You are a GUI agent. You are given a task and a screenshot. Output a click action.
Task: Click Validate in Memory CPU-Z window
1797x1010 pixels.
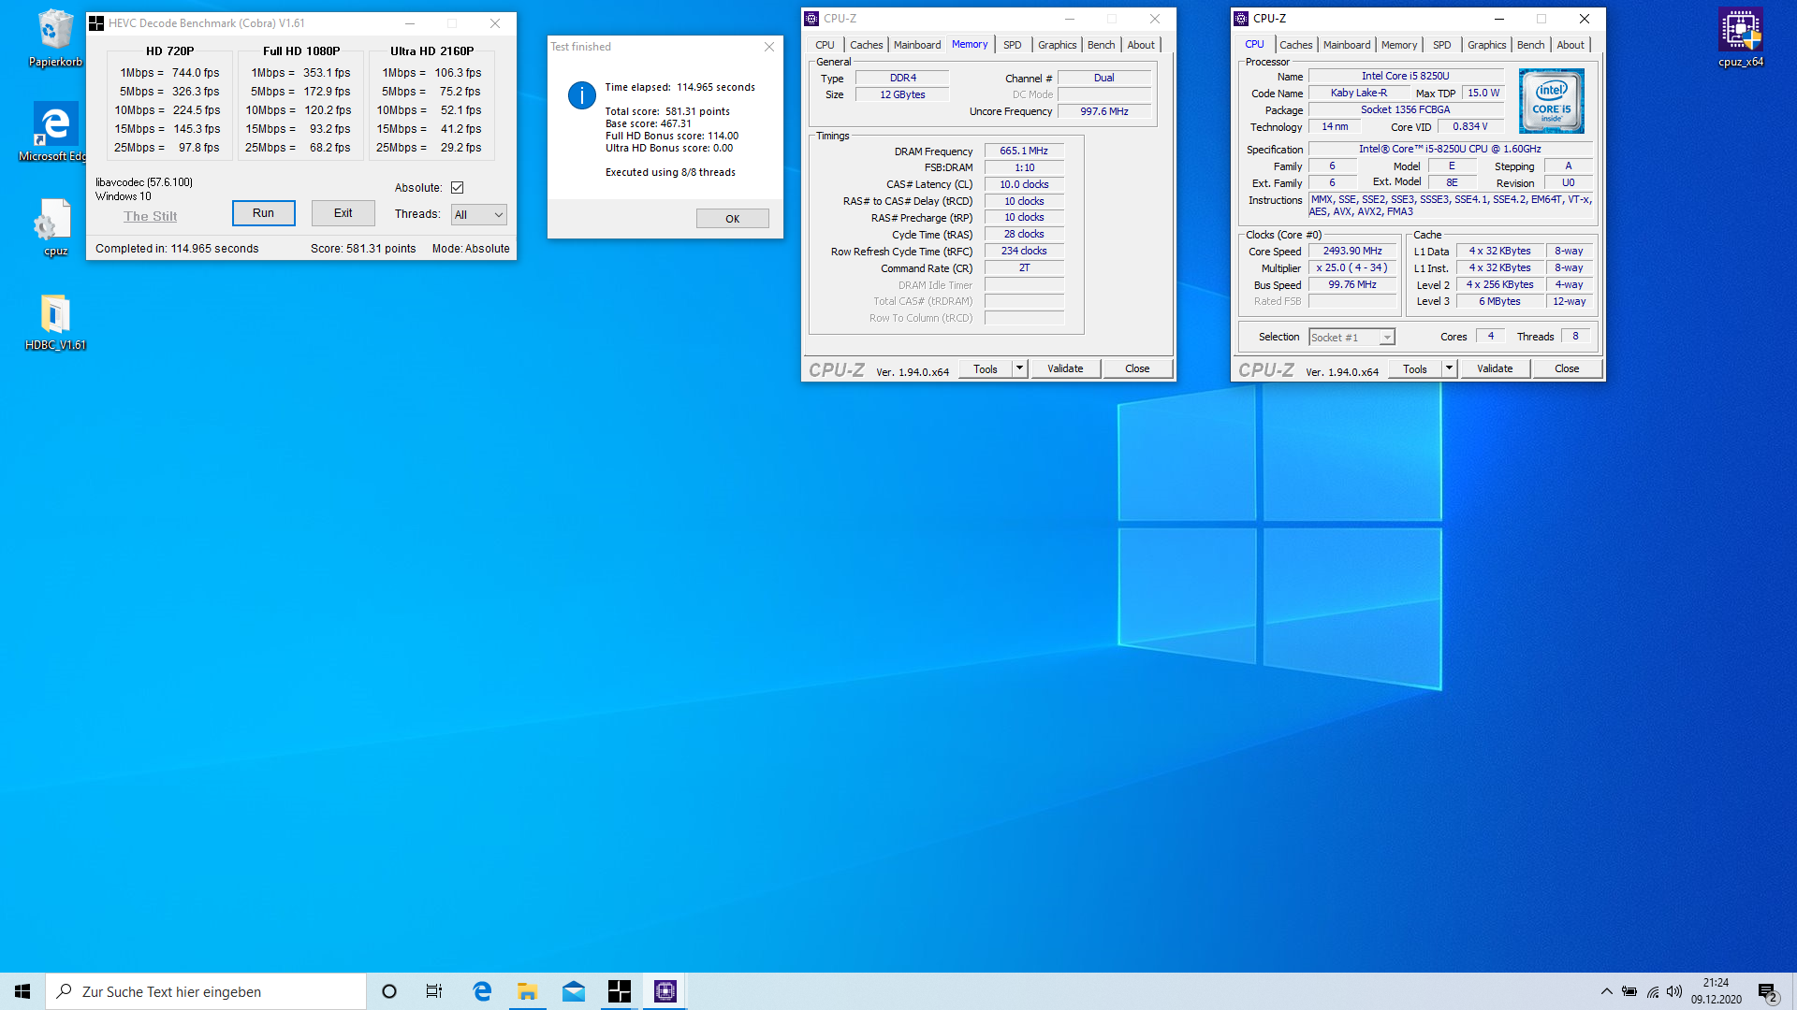point(1065,368)
